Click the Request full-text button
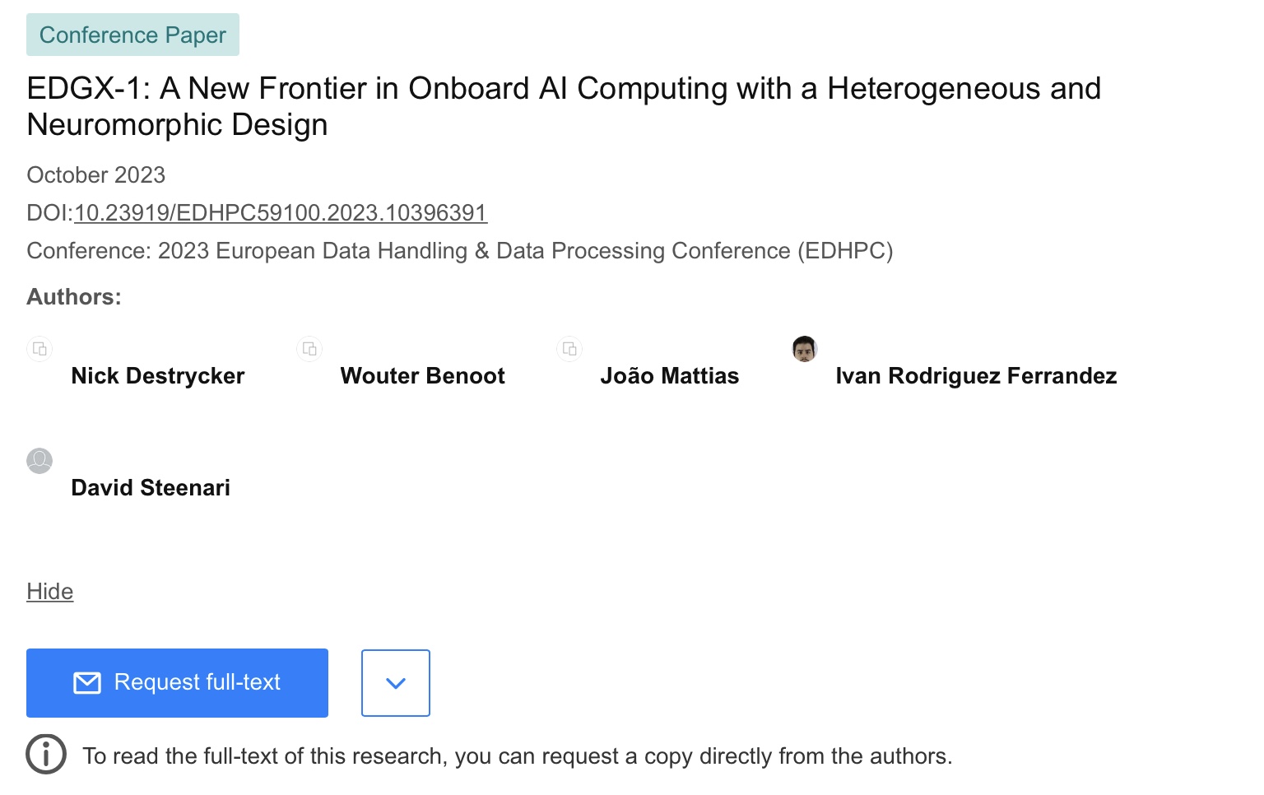The width and height of the screenshot is (1264, 795). click(177, 682)
